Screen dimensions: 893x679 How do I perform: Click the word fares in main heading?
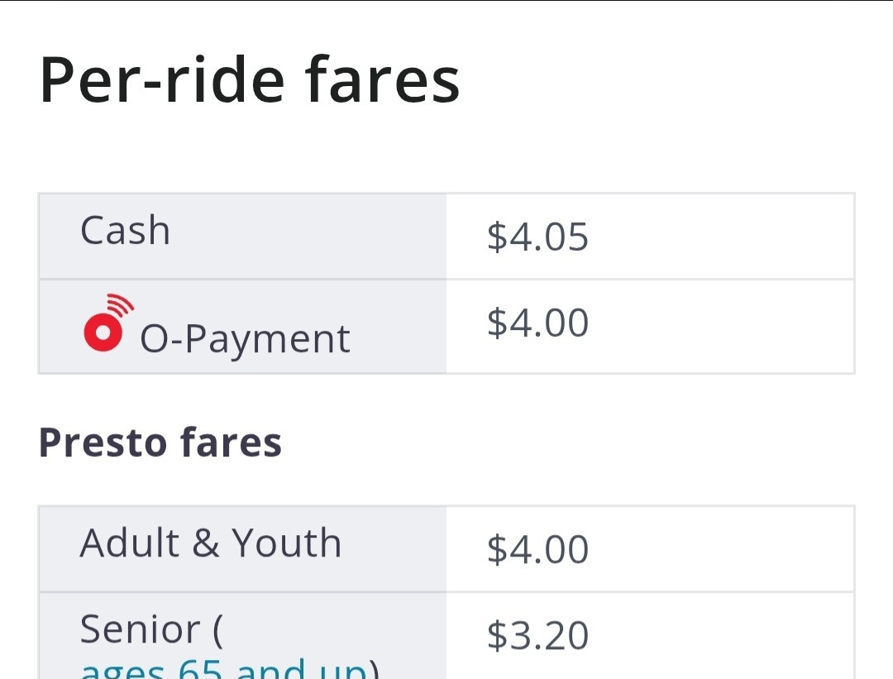381,79
